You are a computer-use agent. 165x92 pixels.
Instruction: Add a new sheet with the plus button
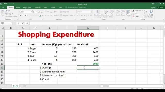24,86
